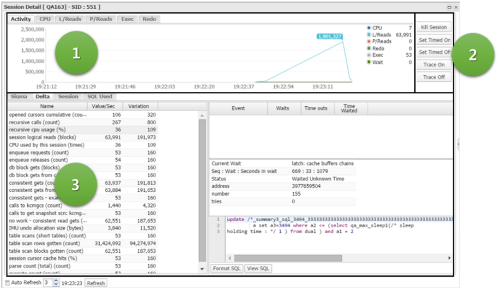Click the Set Timed Off button

434,52
